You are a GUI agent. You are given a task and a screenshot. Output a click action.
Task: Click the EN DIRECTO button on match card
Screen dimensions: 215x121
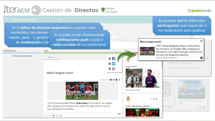192,94
